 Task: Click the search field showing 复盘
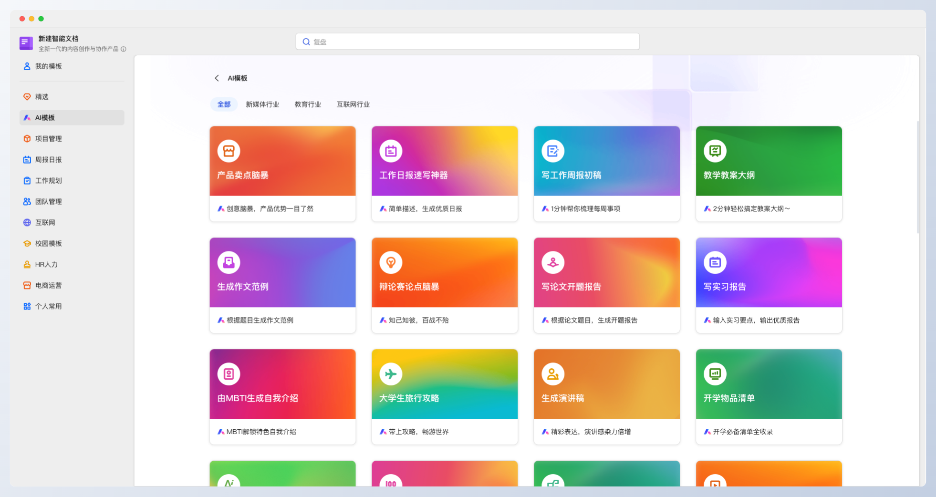468,41
